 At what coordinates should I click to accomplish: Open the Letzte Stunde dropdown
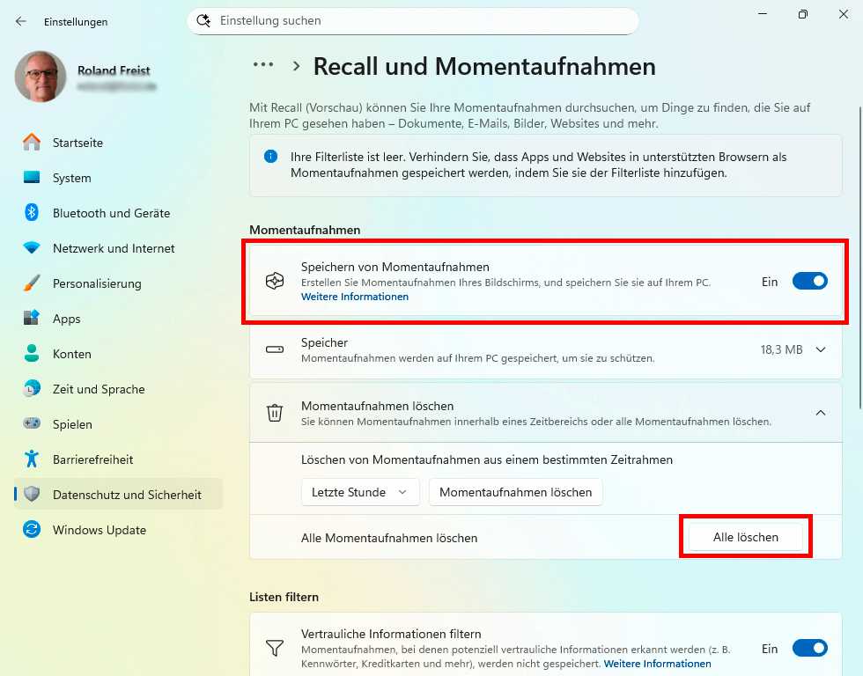pos(360,492)
